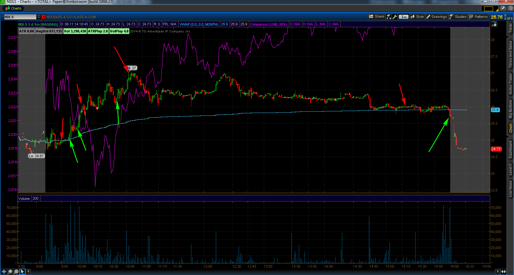Open the Patterns menu
Viewport: 514px width, 275px height.
point(479,17)
